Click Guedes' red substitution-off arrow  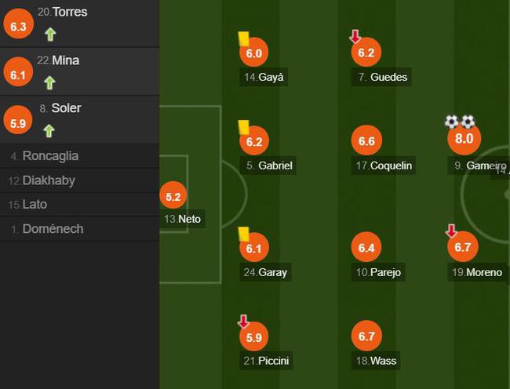(x=355, y=36)
